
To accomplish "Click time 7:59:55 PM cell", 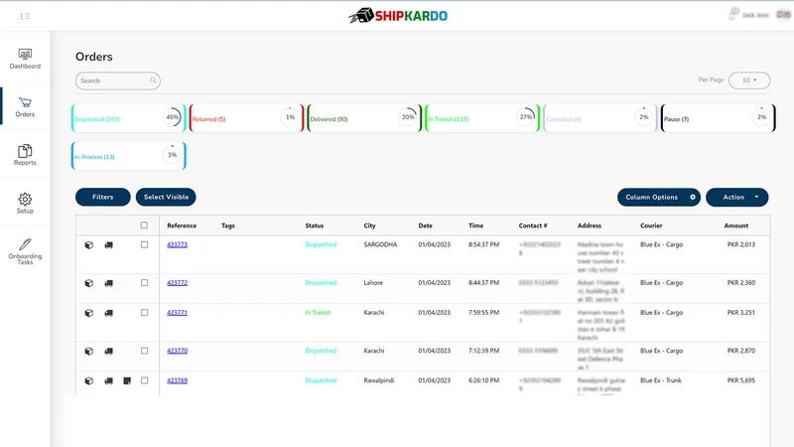I will tap(483, 312).
